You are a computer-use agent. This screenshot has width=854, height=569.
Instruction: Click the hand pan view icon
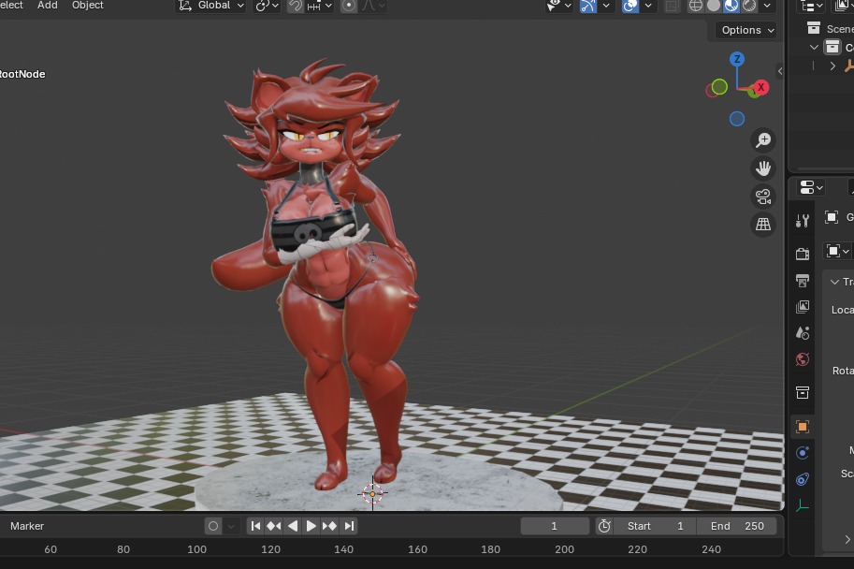point(763,168)
